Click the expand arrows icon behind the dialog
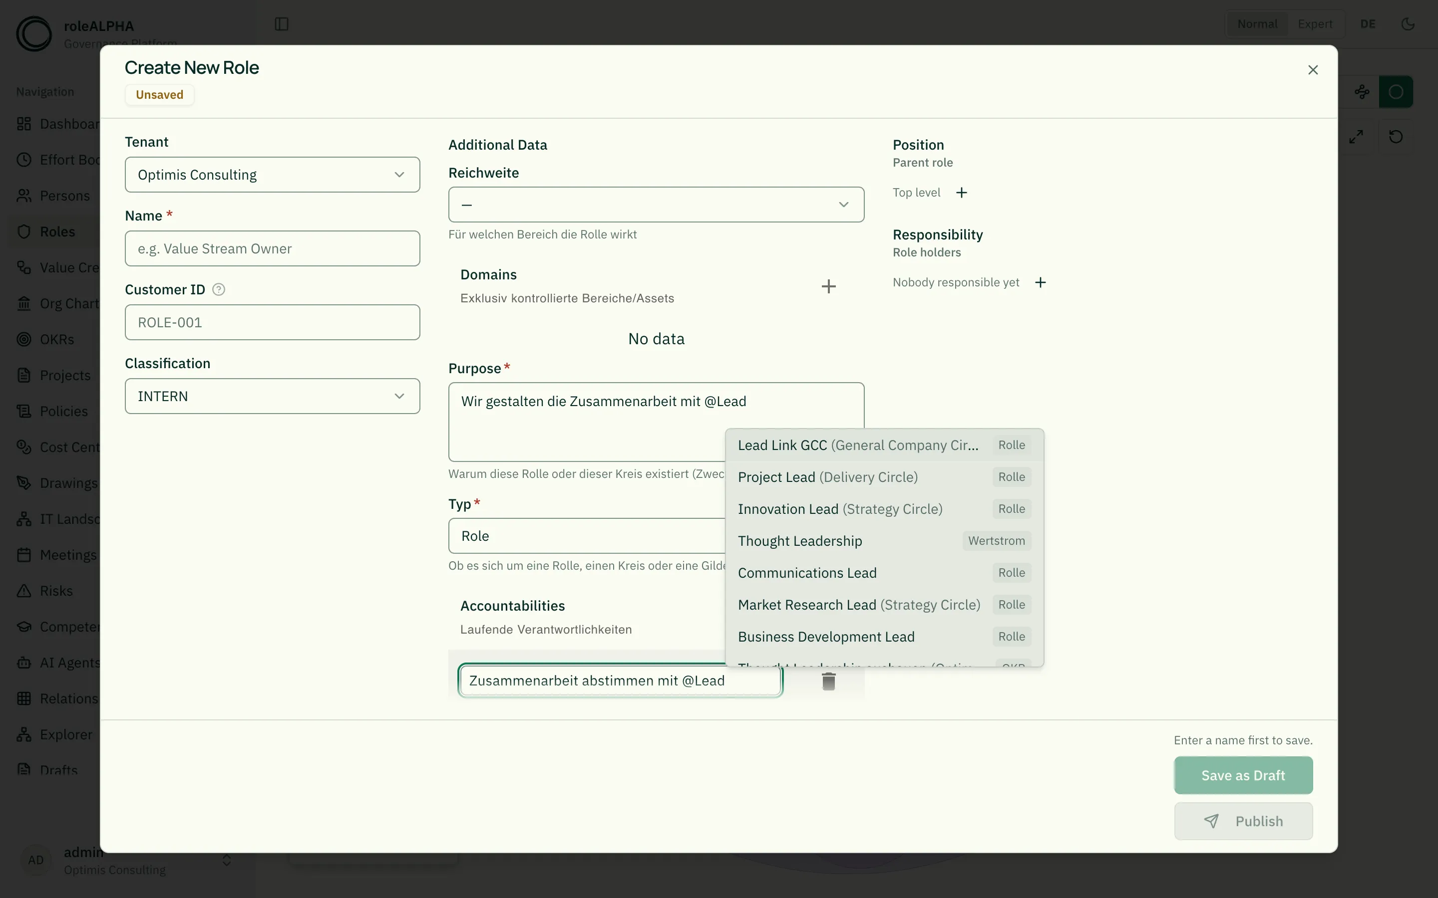1438x898 pixels. (x=1356, y=137)
